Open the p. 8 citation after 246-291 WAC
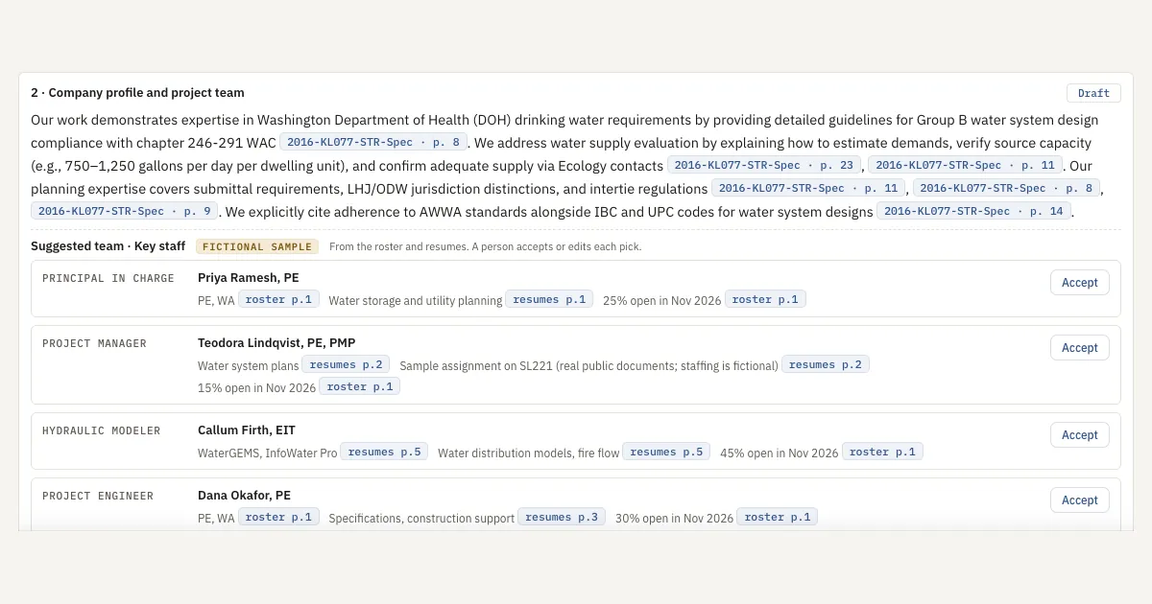1152x604 pixels. 373,142
